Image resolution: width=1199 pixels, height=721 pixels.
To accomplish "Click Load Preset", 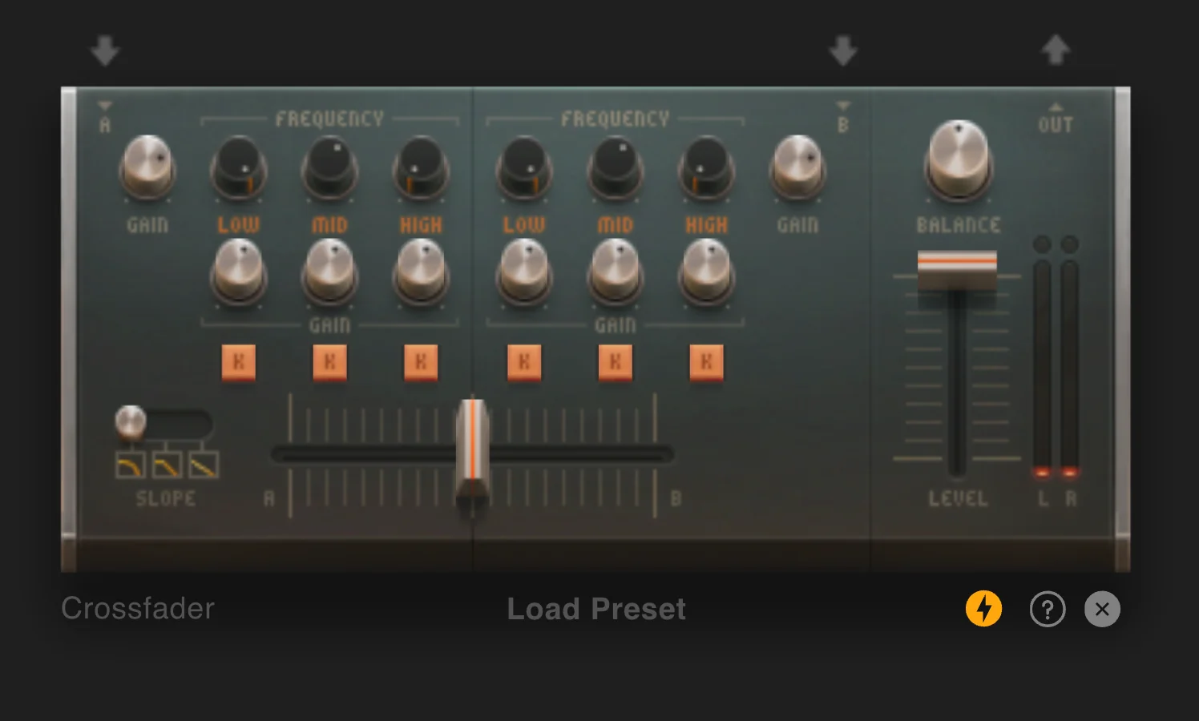I will pos(596,609).
